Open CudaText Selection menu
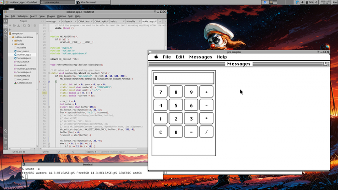338x190 pixels. [x=22, y=16]
